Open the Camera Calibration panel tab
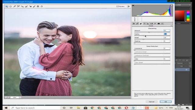 tap(158, 24)
